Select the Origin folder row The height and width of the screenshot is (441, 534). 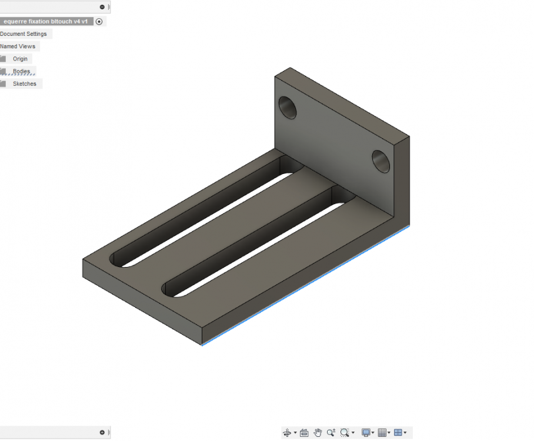point(16,59)
